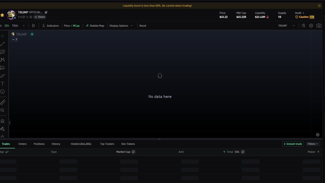Open the Indicators menu
Screen dimensions: 325x183
coord(50,26)
